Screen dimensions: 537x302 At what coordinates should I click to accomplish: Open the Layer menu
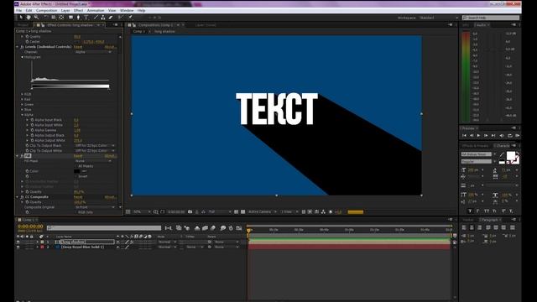pos(65,11)
